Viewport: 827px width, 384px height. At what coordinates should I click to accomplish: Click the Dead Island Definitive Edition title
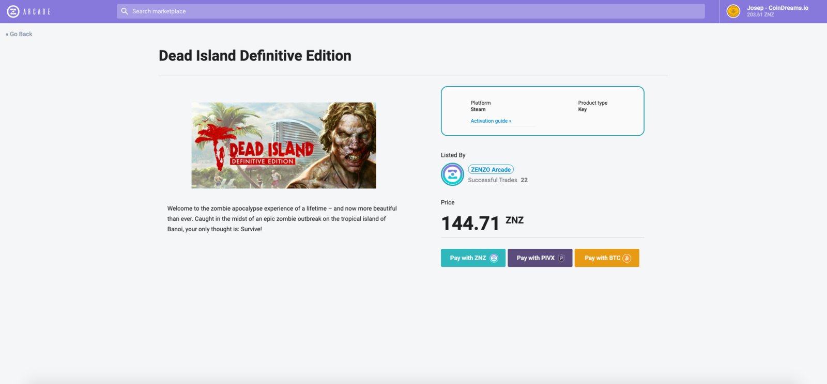pos(255,56)
